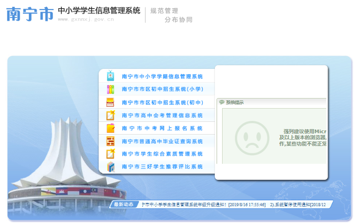Open 南宁市市区初中招生系统(小学) link
356x224 pixels.
pos(162,89)
